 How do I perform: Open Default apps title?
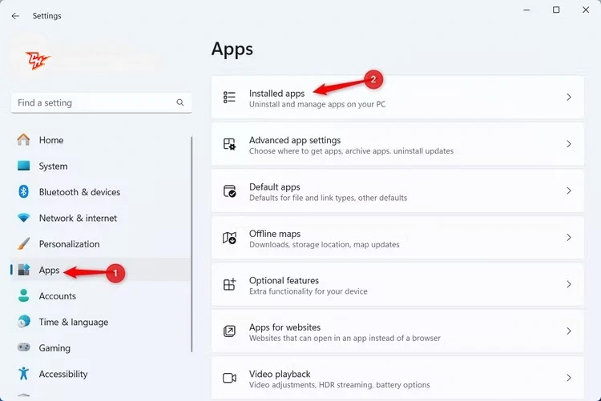274,187
